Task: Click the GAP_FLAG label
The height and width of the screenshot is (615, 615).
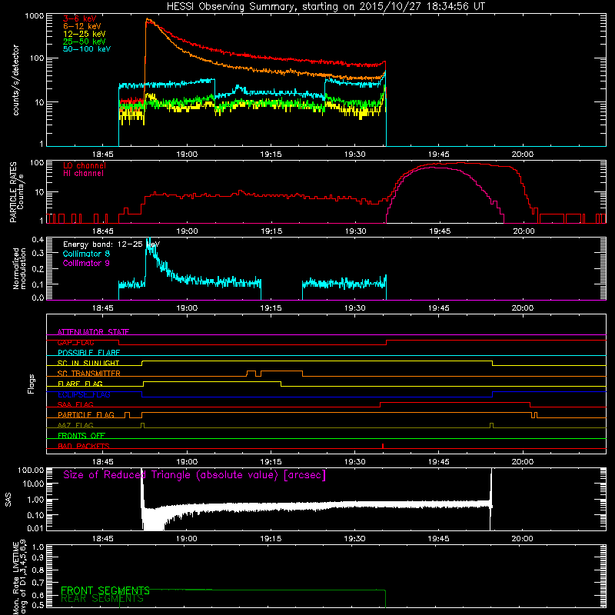Action: pyautogui.click(x=75, y=342)
